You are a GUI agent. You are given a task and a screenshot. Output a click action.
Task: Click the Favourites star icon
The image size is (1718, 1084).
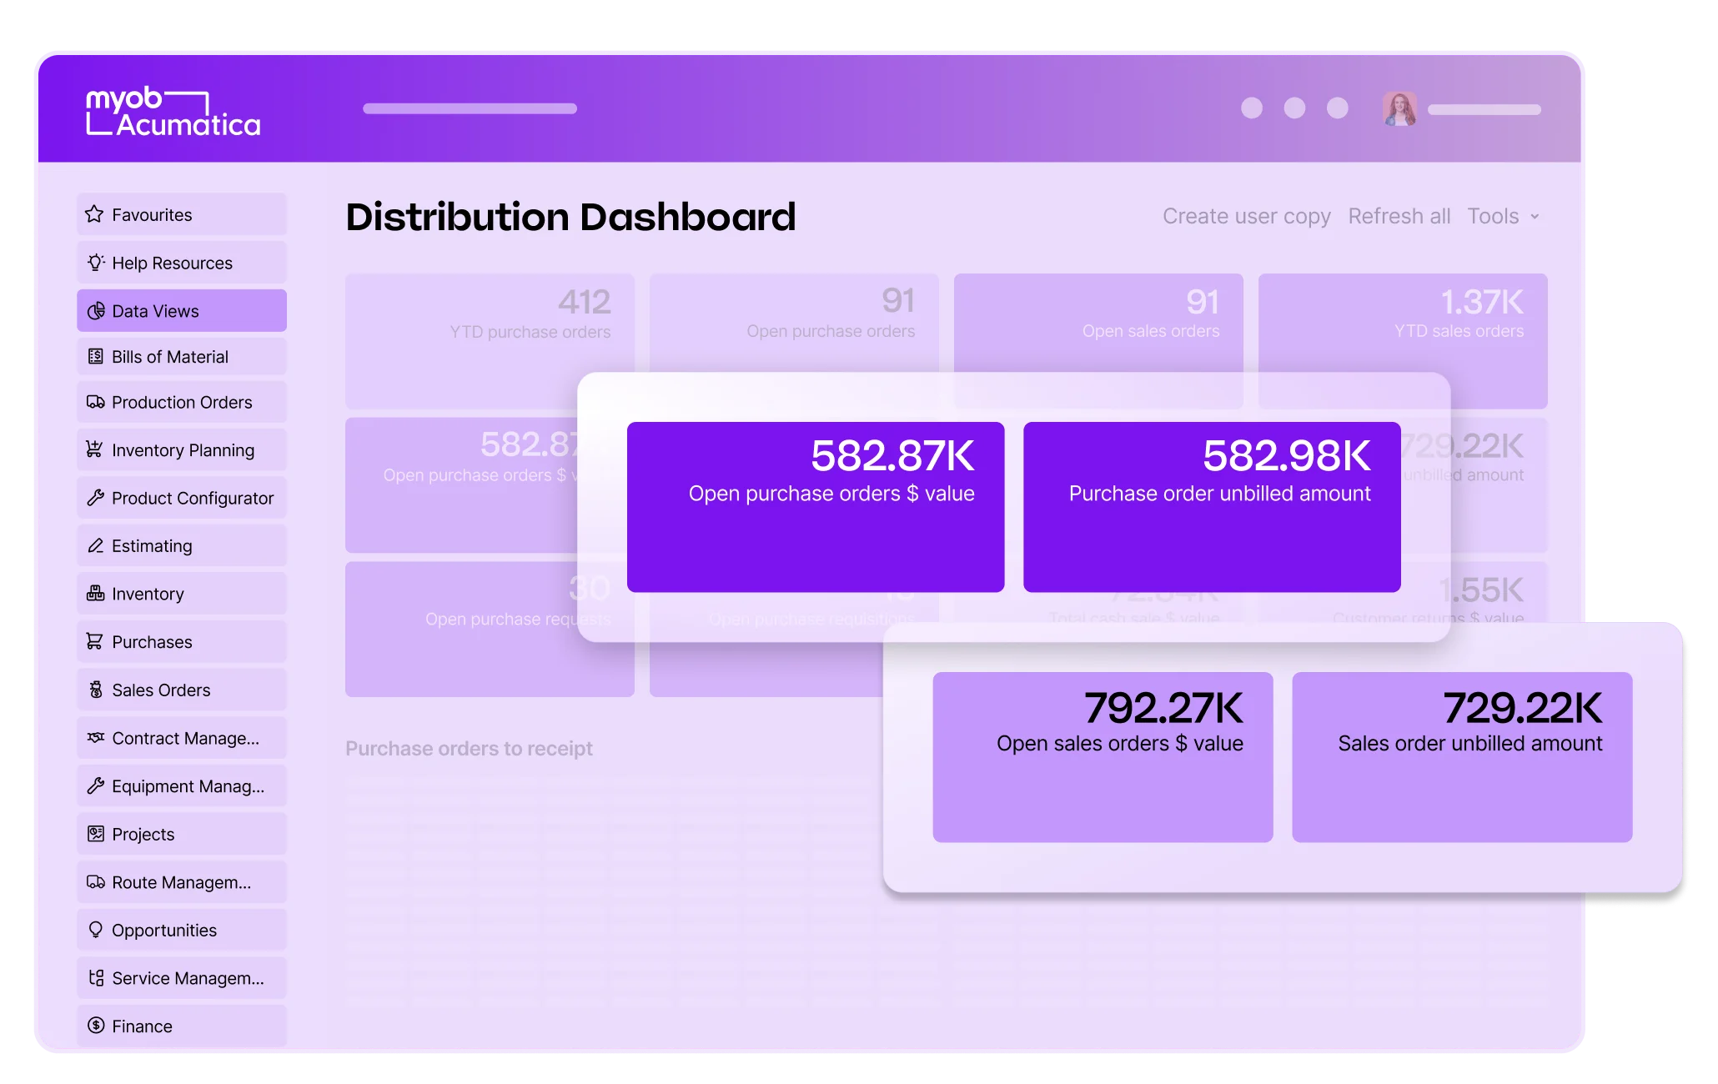95,214
